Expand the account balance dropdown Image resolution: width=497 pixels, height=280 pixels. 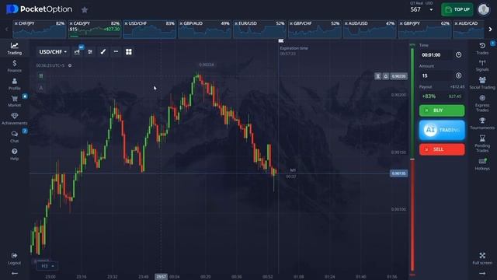(x=431, y=10)
